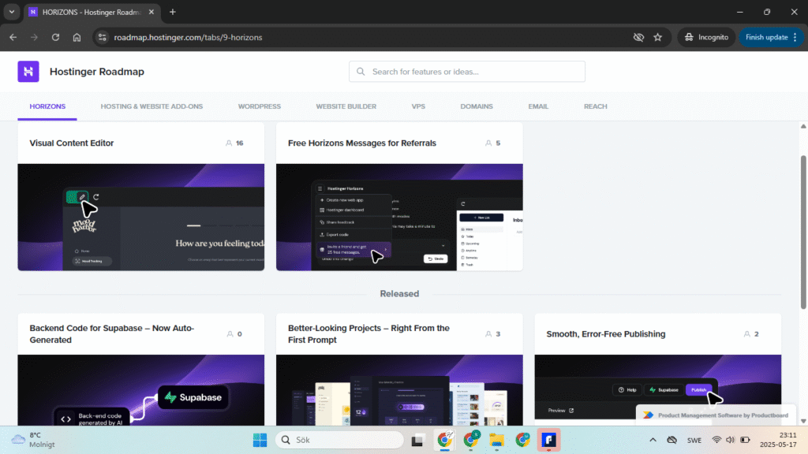Click the page vertical scrollbar thumb
This screenshot has height=454, width=808.
803,232
